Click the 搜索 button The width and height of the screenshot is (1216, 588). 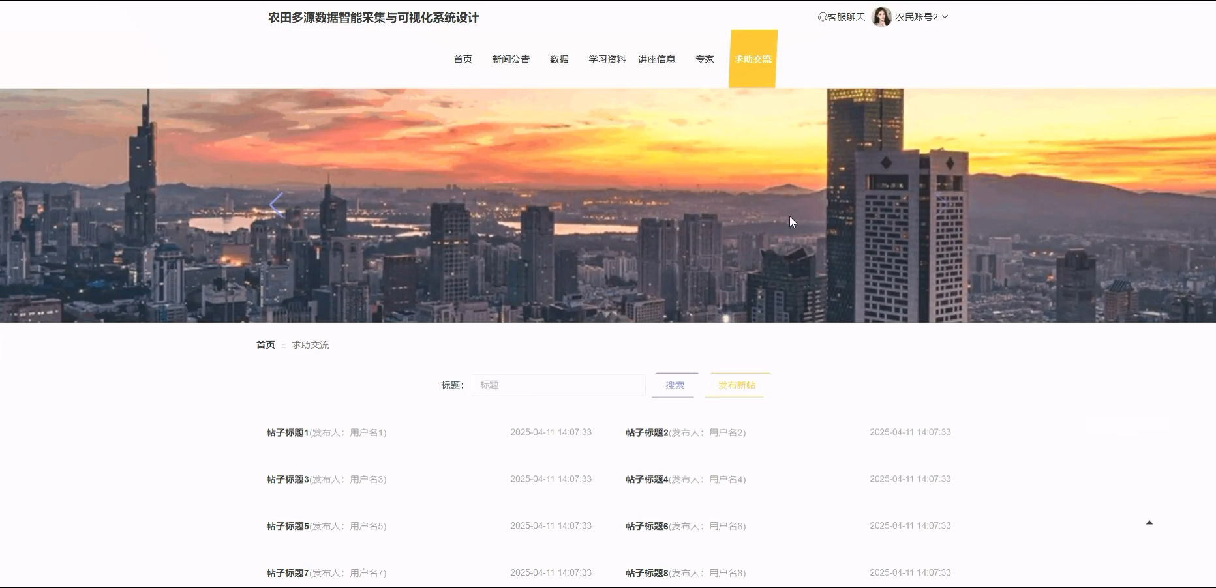tap(675, 385)
